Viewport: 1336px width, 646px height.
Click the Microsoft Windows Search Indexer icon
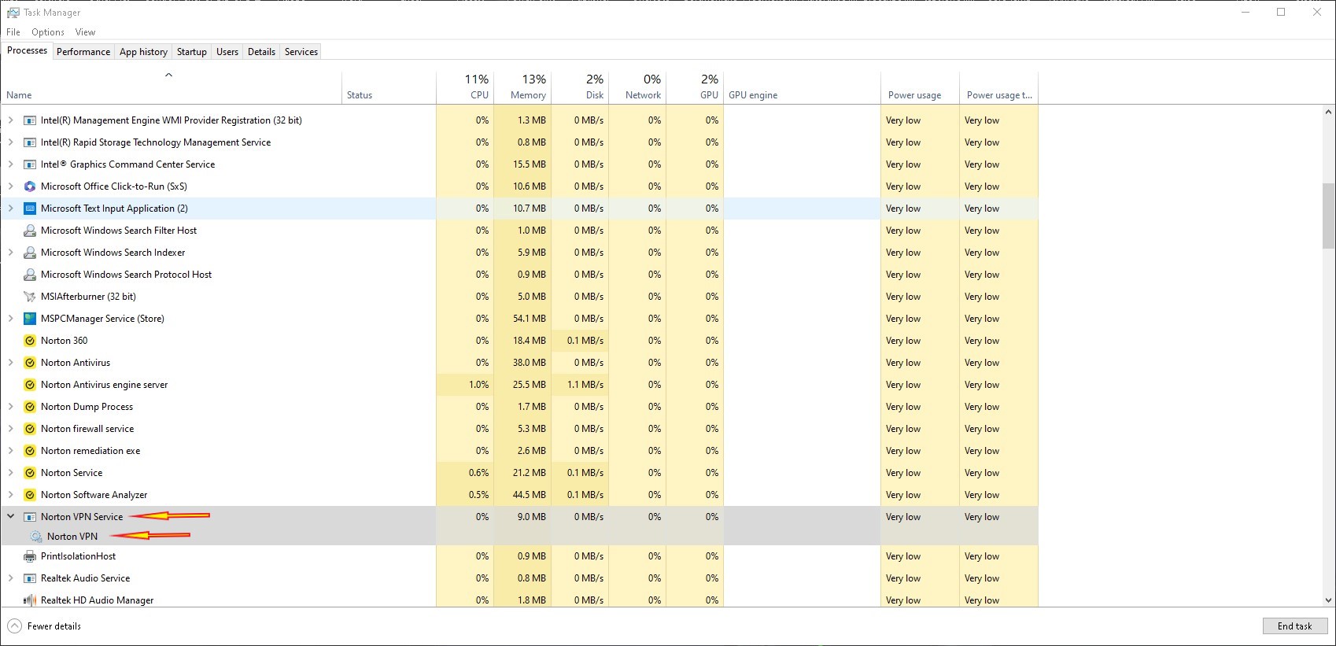tap(30, 253)
